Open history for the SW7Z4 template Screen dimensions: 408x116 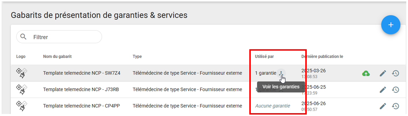coord(395,73)
